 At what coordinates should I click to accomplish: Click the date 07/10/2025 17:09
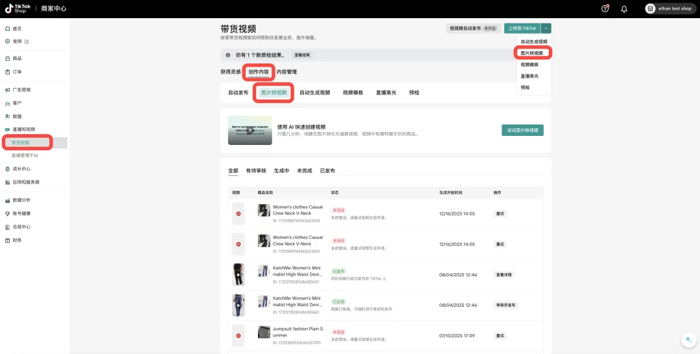tap(457, 336)
